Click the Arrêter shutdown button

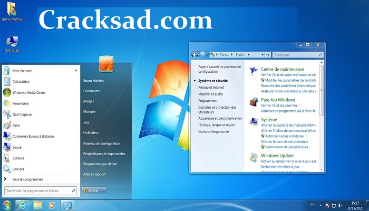pyautogui.click(x=92, y=191)
